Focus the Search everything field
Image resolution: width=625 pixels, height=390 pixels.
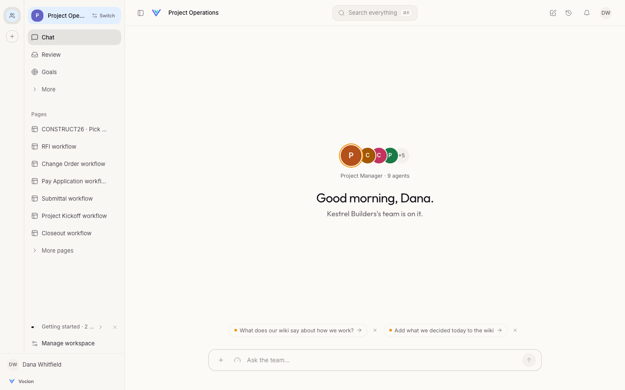375,13
